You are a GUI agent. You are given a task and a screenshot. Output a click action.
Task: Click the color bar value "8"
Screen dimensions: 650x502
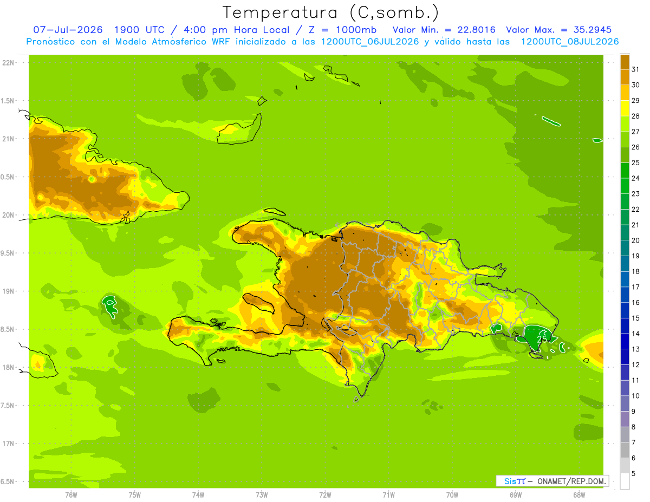633,427
